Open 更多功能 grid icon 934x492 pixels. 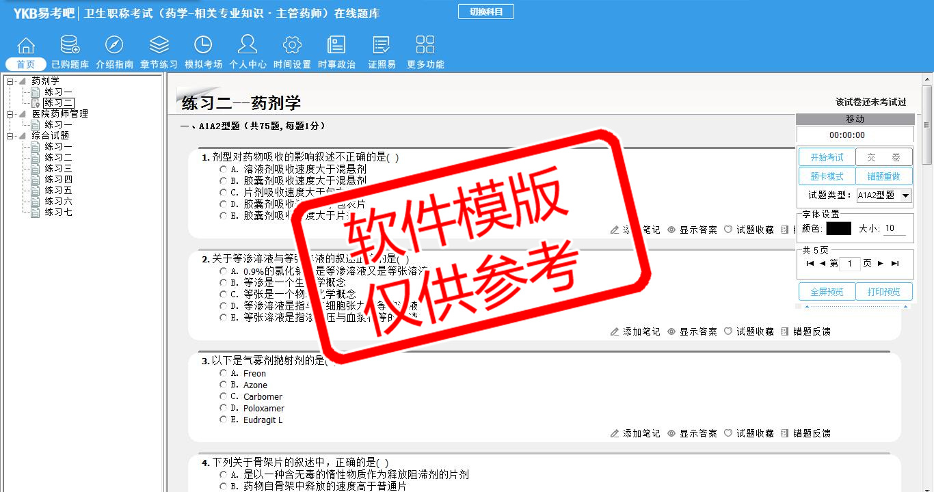[x=425, y=46]
